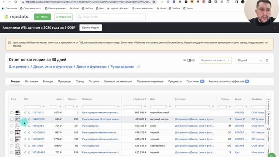Set alert bell for SKU 143568181
Viewport: 279px width, 157px height.
click(x=29, y=139)
